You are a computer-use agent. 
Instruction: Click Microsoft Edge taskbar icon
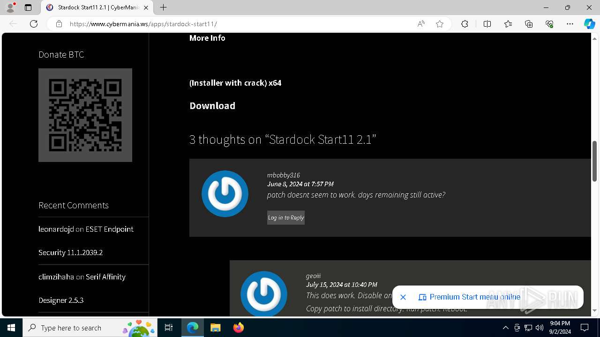[193, 328]
